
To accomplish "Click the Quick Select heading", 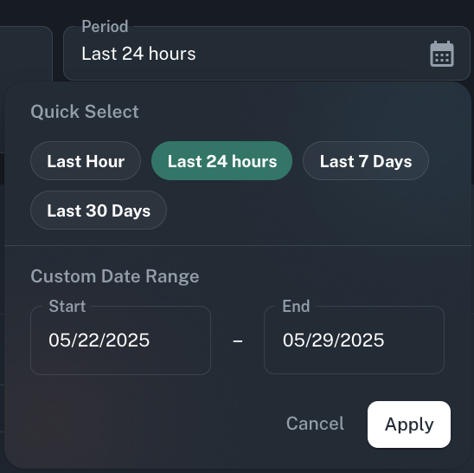I will tap(85, 112).
